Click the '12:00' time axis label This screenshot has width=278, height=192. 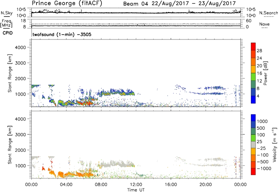coord(136,185)
